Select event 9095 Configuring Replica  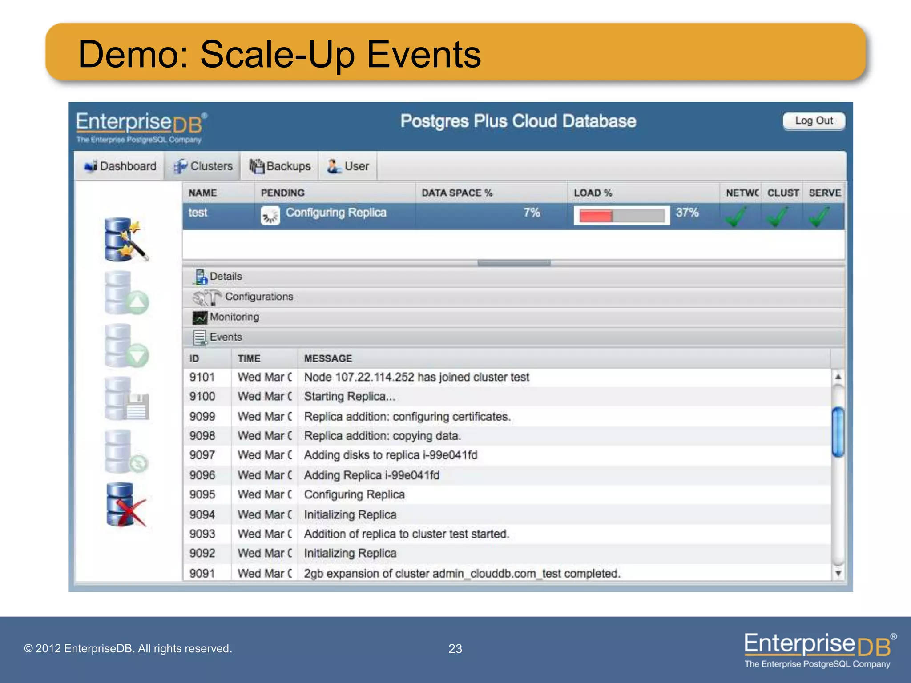507,495
